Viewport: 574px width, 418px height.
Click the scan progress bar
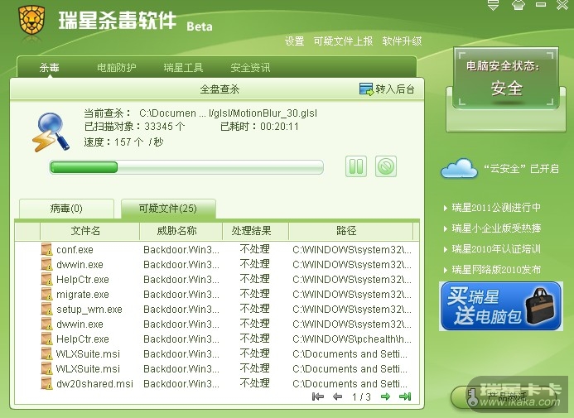(186, 167)
